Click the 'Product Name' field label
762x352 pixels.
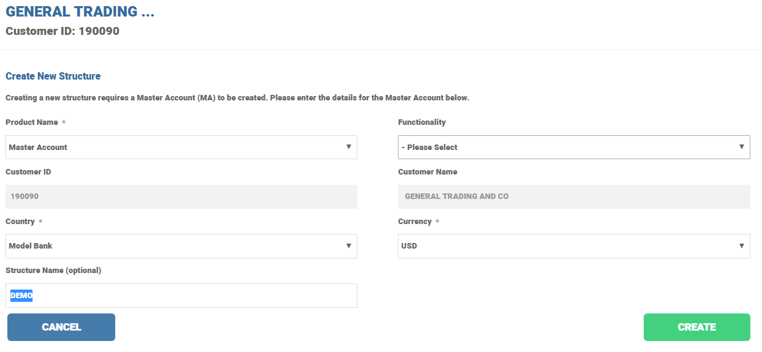point(32,122)
